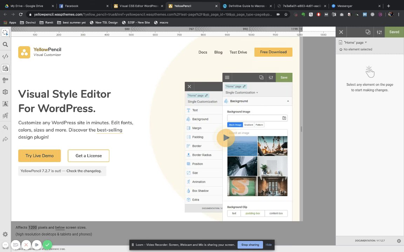Open a new browser tab
Screen dimensions: 404x252
click(389, 6)
